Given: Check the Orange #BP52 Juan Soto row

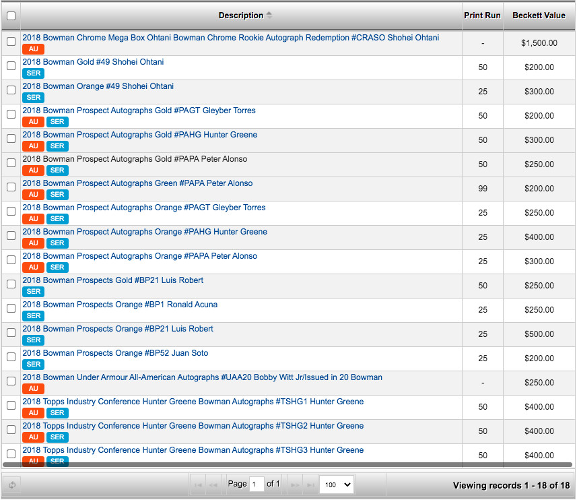Looking at the screenshot, I should [11, 356].
